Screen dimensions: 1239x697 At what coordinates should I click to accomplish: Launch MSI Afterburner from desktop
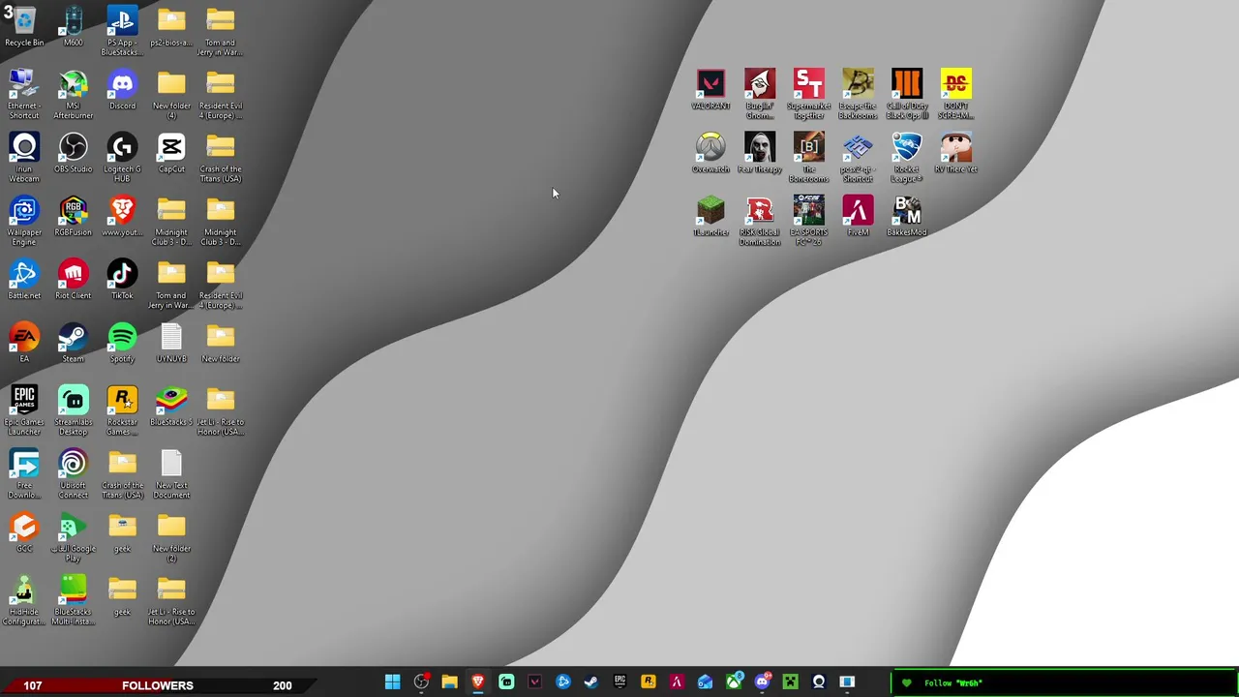point(73,94)
